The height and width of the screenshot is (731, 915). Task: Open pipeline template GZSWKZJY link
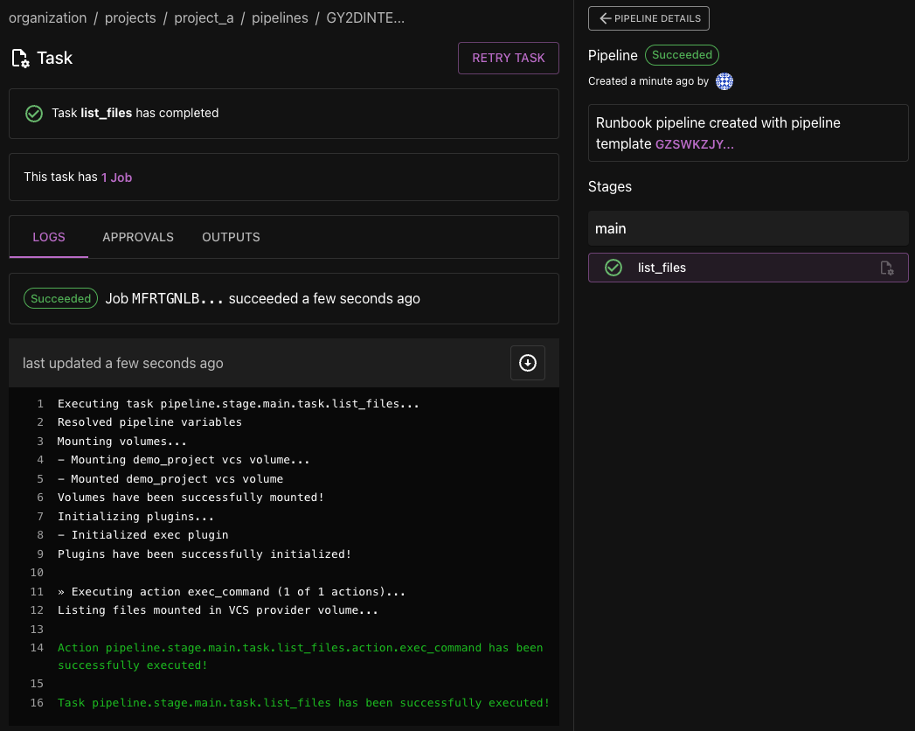695,144
